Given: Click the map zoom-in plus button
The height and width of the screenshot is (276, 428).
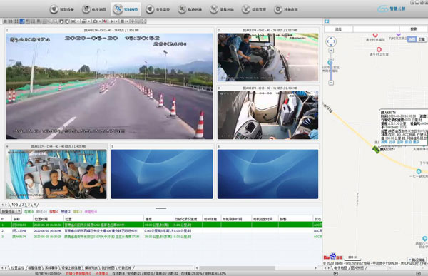Looking at the screenshot, I should (331, 51).
